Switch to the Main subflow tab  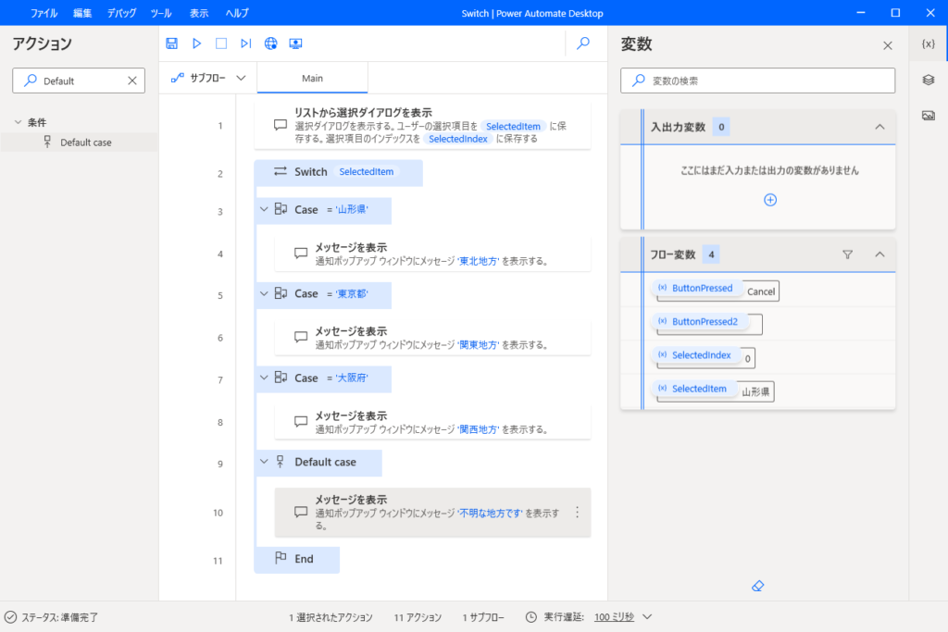[x=313, y=79]
